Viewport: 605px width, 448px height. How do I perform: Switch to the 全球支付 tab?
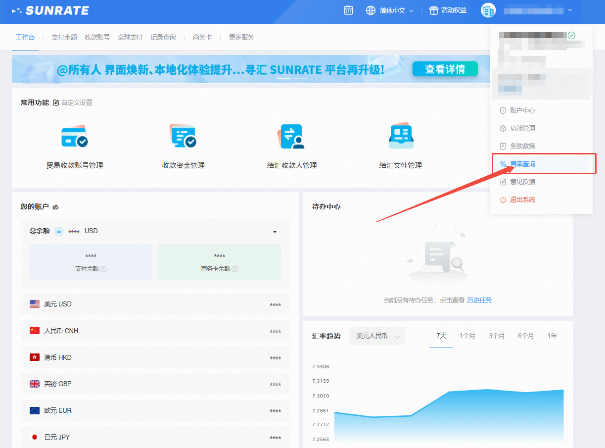pyautogui.click(x=130, y=37)
